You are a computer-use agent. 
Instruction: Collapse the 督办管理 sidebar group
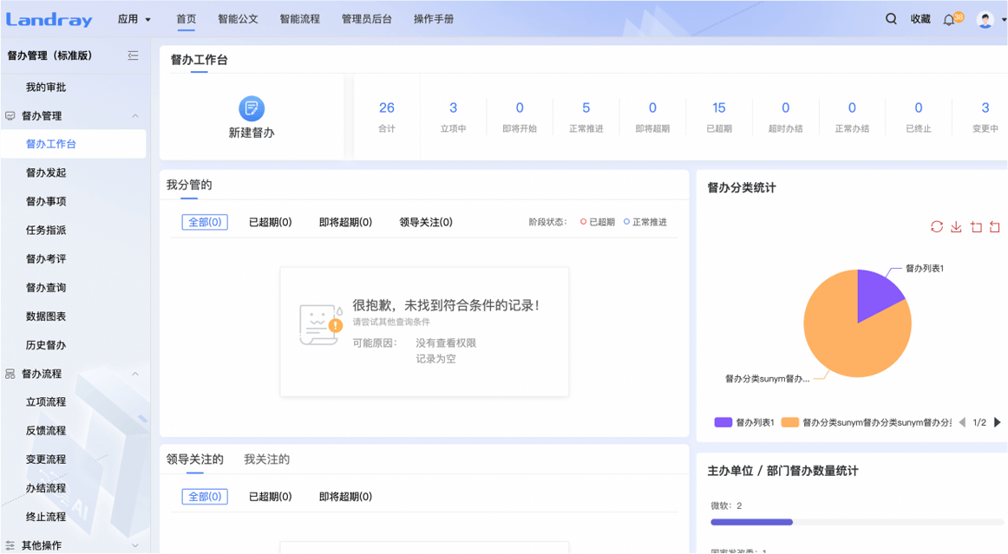coord(135,116)
